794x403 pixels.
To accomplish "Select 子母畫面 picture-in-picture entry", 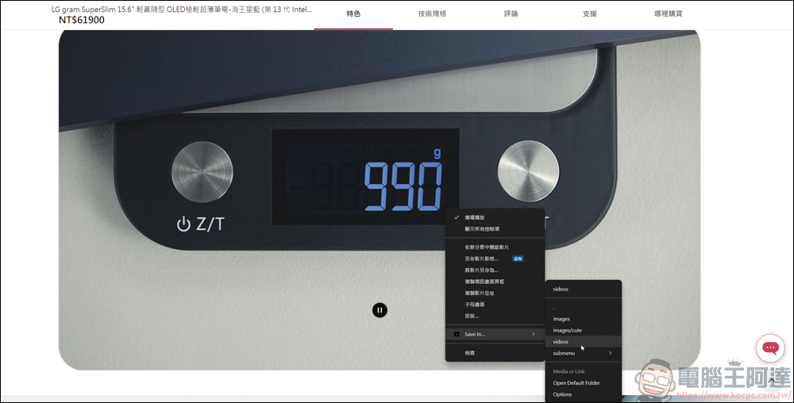I will pyautogui.click(x=495, y=305).
